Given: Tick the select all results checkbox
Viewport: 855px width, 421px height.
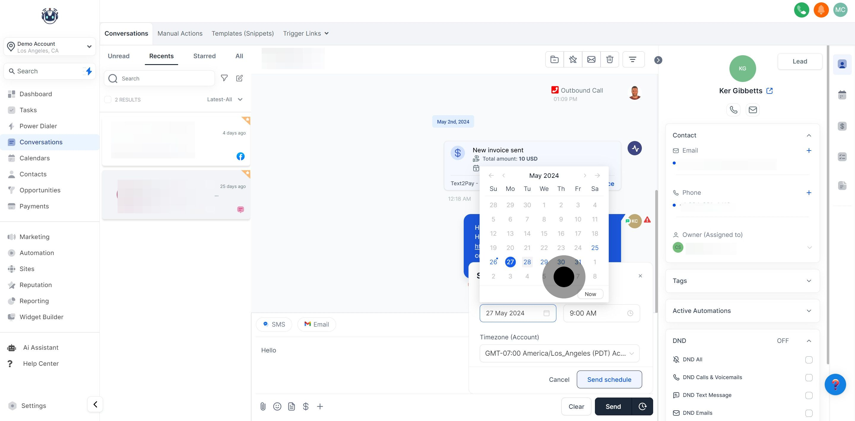Looking at the screenshot, I should (x=107, y=99).
